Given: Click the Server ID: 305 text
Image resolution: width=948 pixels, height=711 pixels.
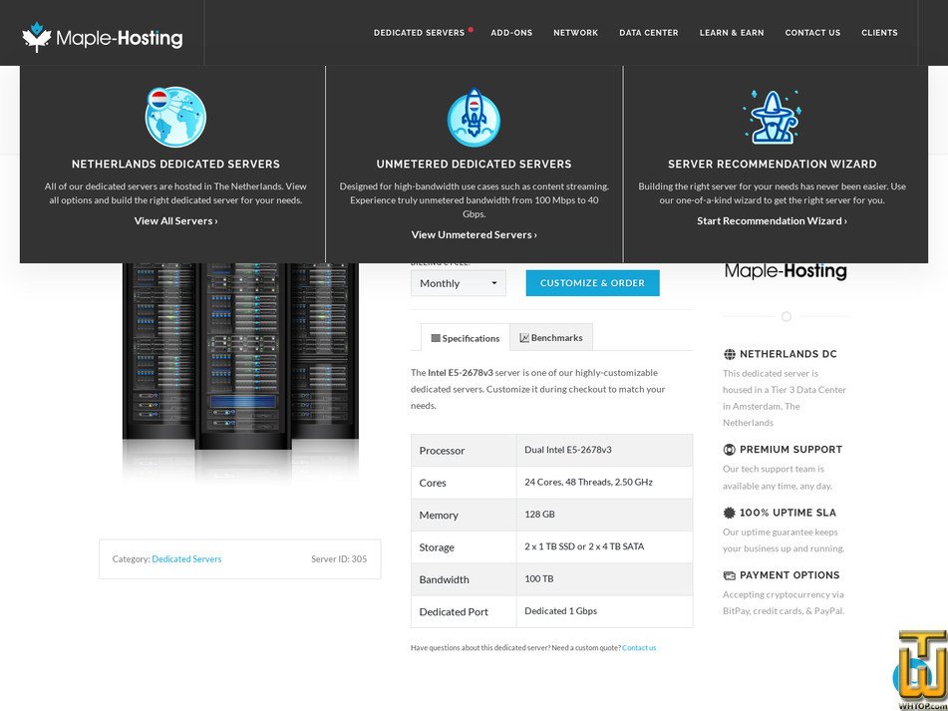Looking at the screenshot, I should tap(339, 559).
